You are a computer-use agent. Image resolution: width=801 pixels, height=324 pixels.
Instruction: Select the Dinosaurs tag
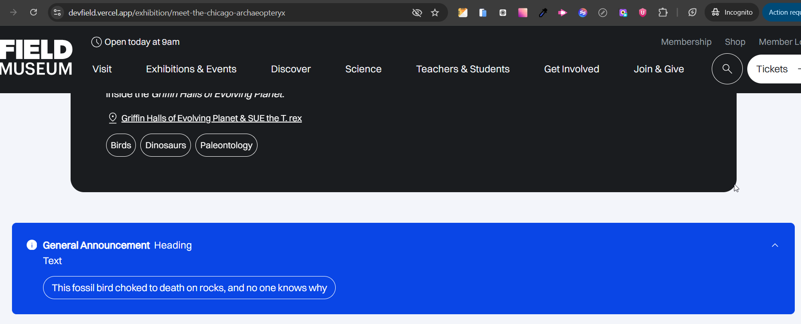point(166,145)
